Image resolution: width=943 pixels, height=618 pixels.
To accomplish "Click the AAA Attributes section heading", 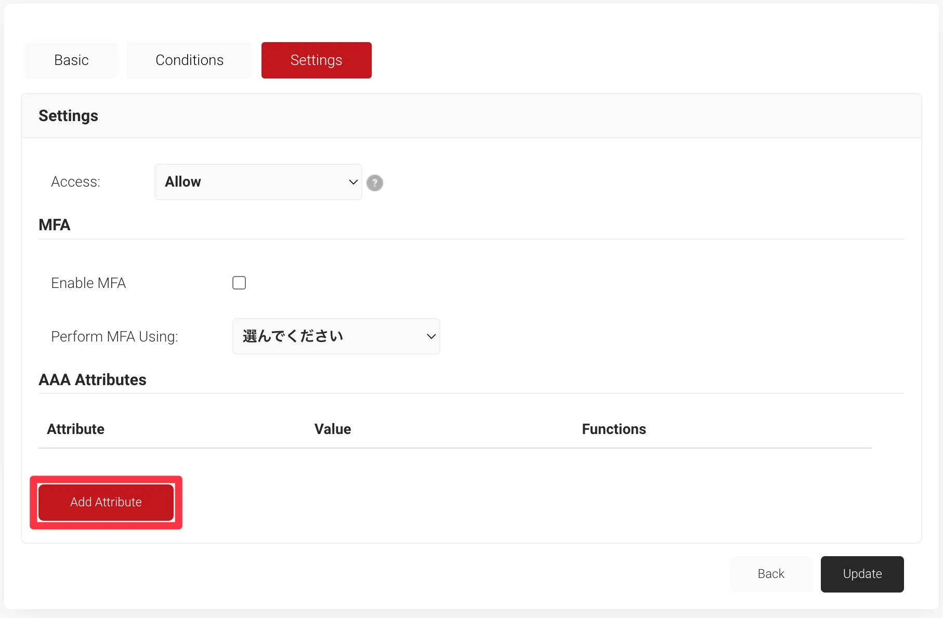I will (93, 380).
